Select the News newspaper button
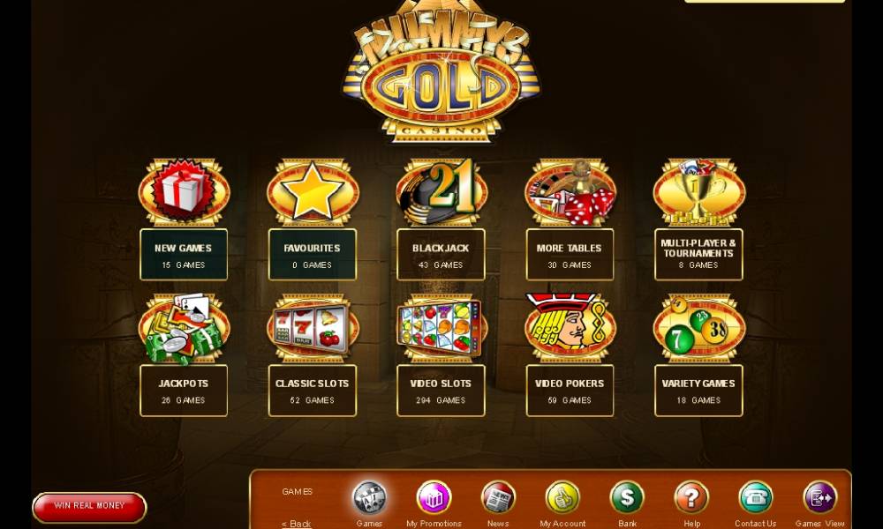 click(x=498, y=497)
